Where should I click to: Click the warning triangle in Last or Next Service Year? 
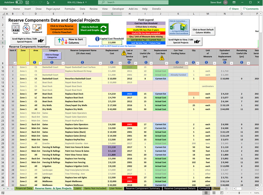coord(124,53)
